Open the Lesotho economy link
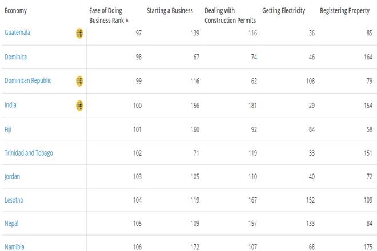 click(14, 200)
